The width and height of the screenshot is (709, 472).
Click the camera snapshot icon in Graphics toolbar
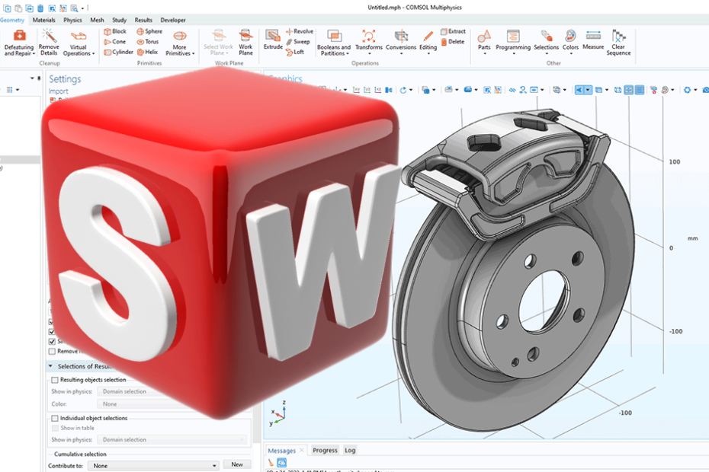pos(706,90)
